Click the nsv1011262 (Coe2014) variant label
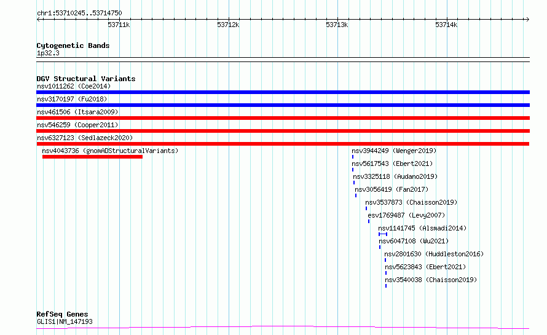Image resolution: width=547 pixels, height=335 pixels. (x=74, y=86)
